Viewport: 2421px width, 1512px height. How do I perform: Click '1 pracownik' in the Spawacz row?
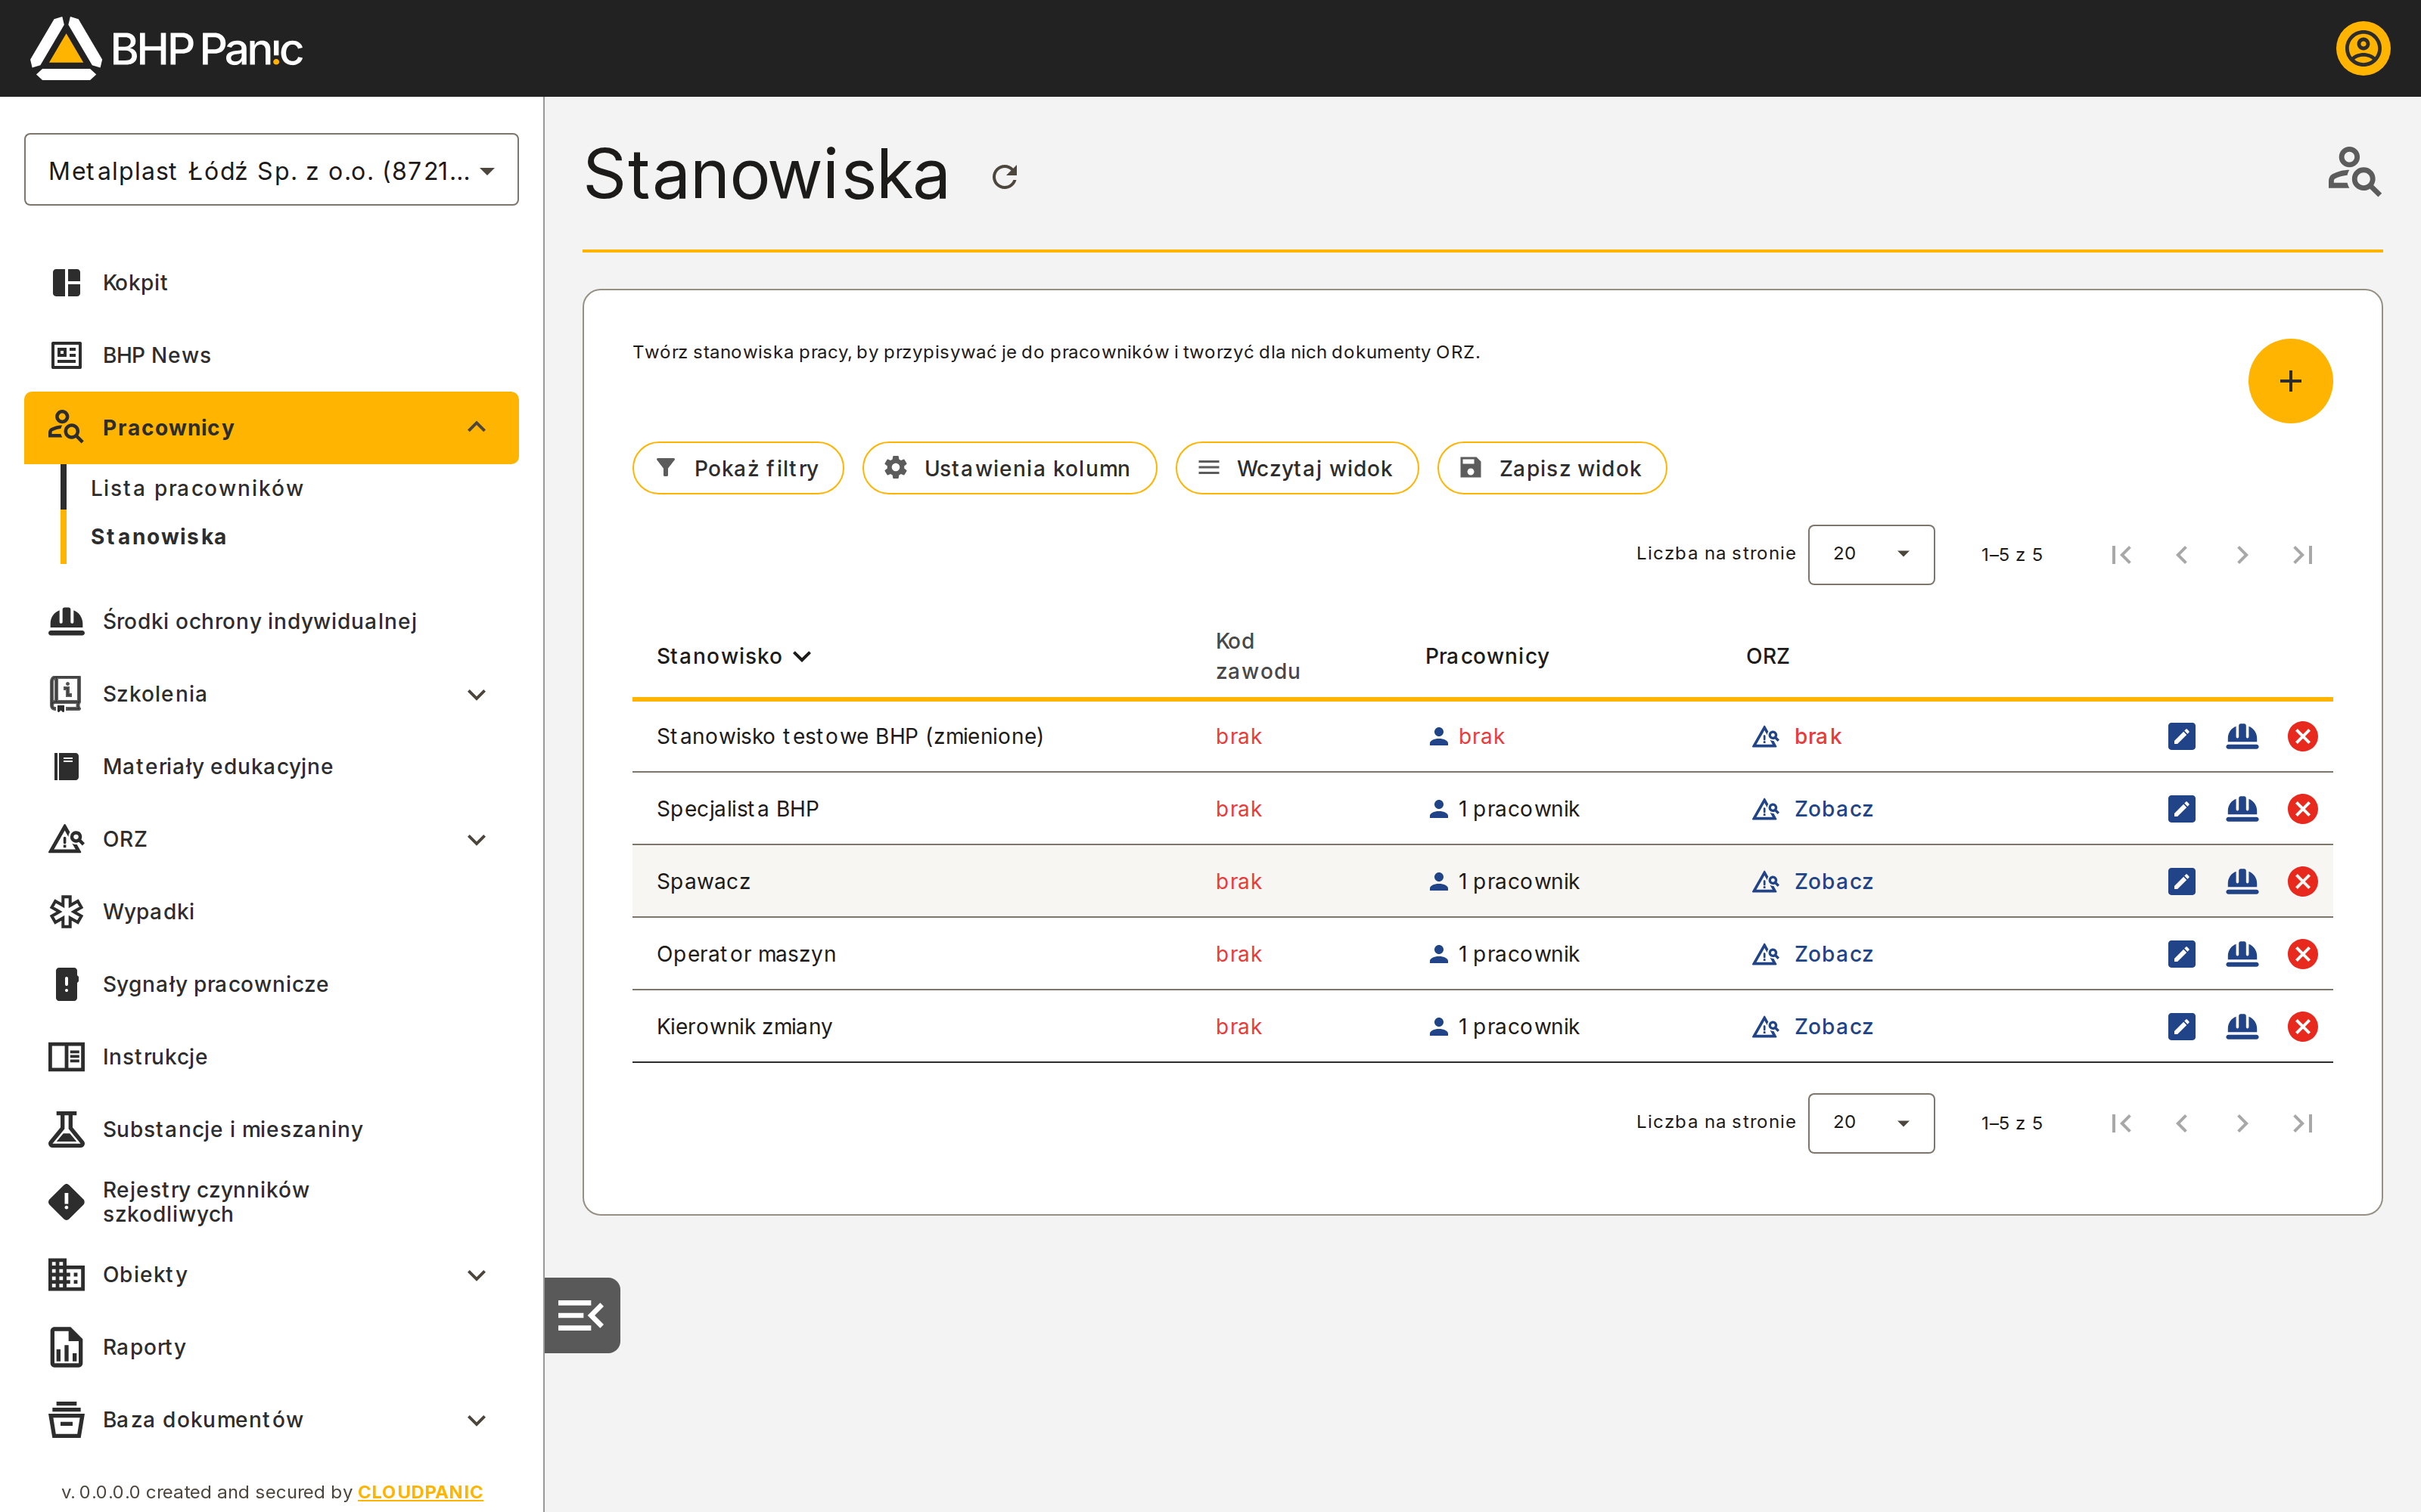1518,881
